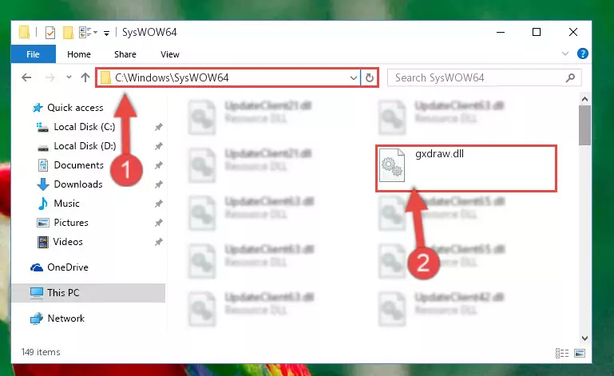Click the search magnifier icon
This screenshot has height=376, width=614.
(571, 77)
